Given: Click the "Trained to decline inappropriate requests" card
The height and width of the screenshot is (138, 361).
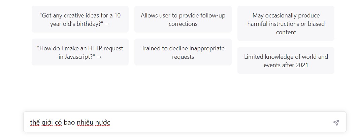Looking at the screenshot, I should tap(183, 52).
